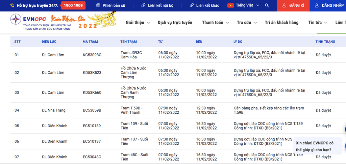
Task: Expand the Giới thiệu menu
Action: pyautogui.click(x=137, y=23)
